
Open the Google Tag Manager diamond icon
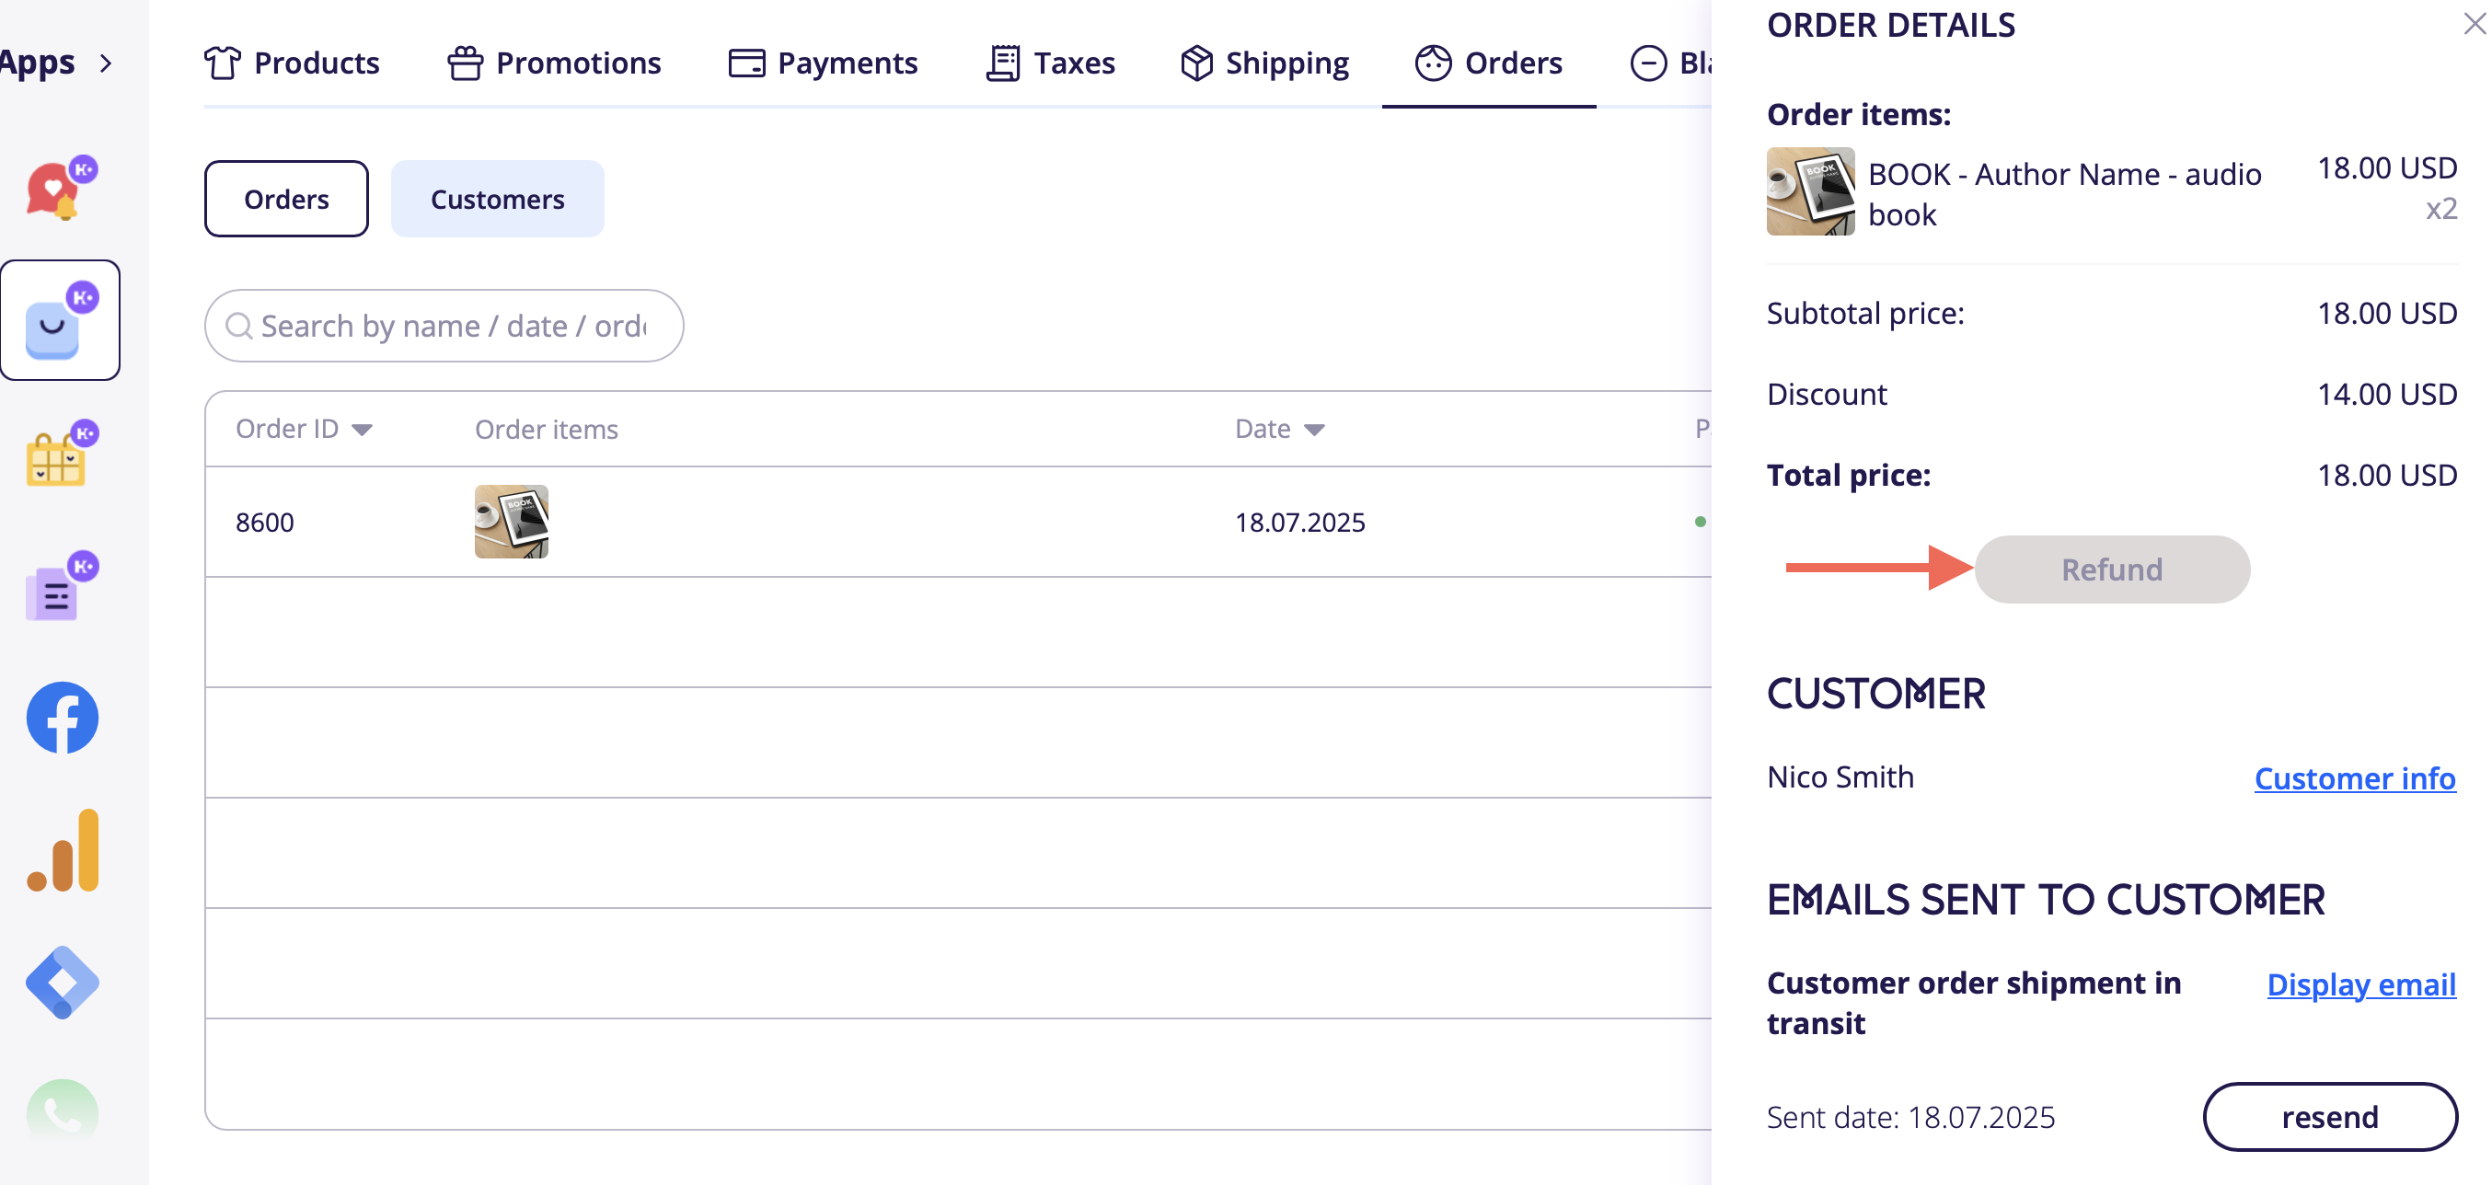(62, 983)
